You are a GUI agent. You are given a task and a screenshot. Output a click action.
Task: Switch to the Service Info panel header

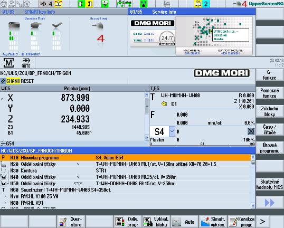point(192,12)
